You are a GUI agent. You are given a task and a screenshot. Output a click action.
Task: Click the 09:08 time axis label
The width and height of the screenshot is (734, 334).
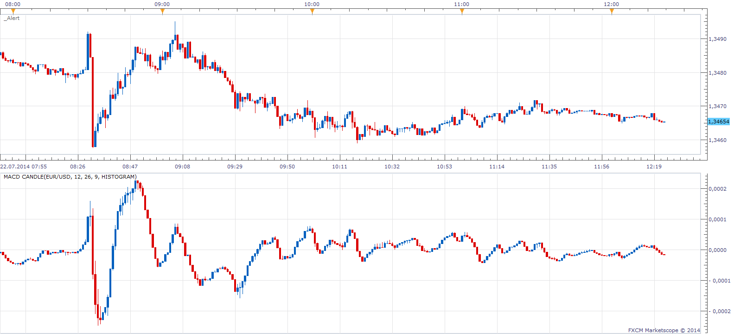click(183, 167)
